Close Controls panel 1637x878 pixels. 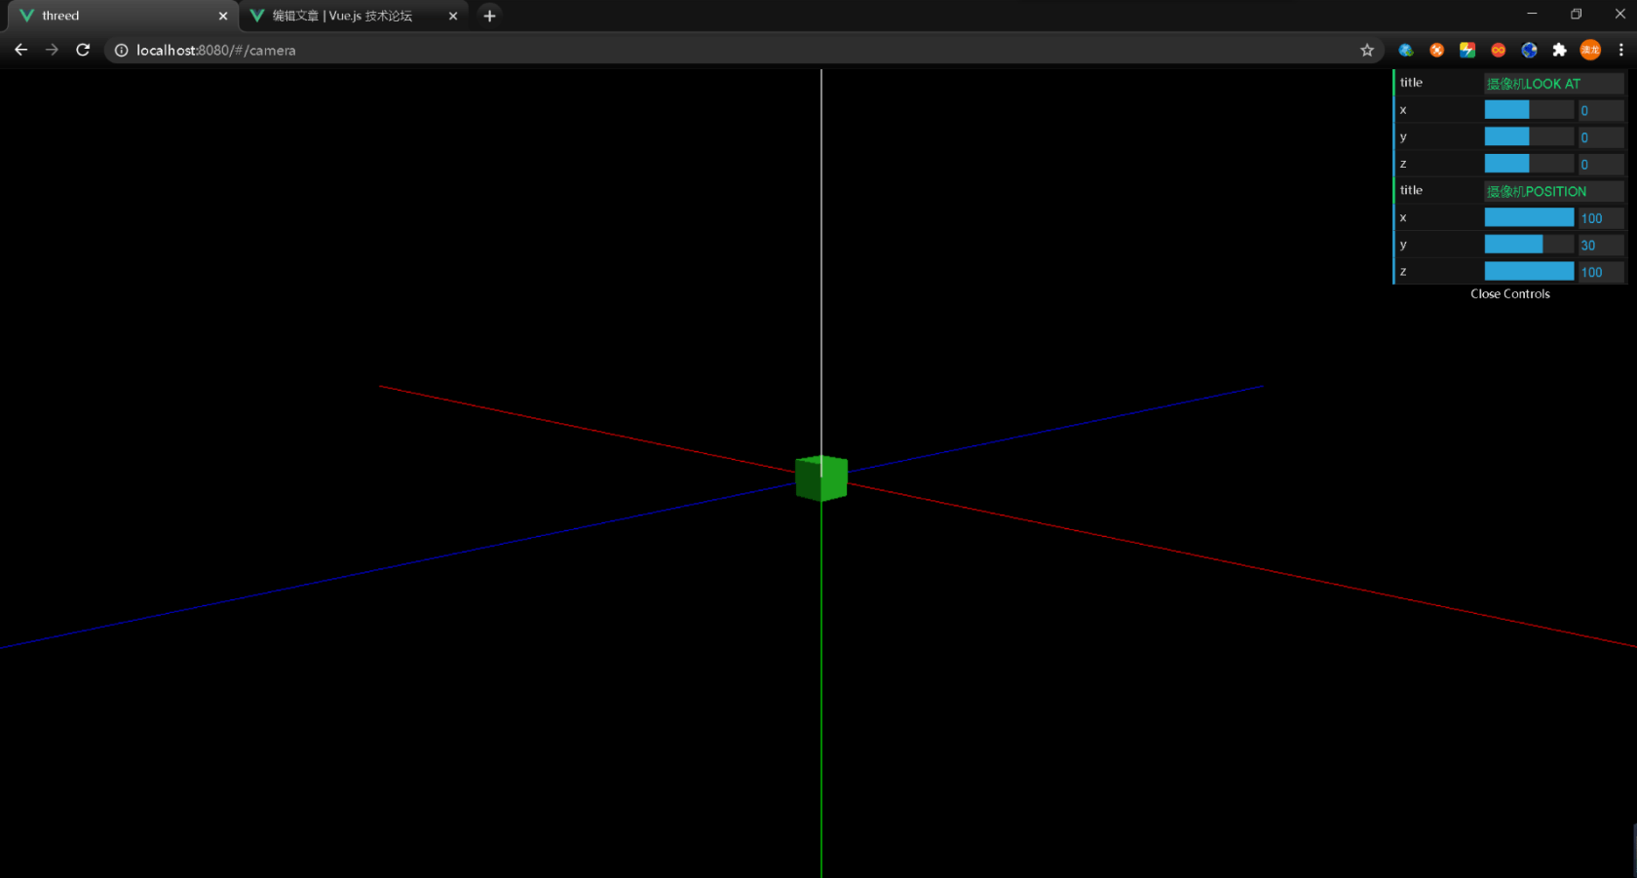pyautogui.click(x=1510, y=293)
